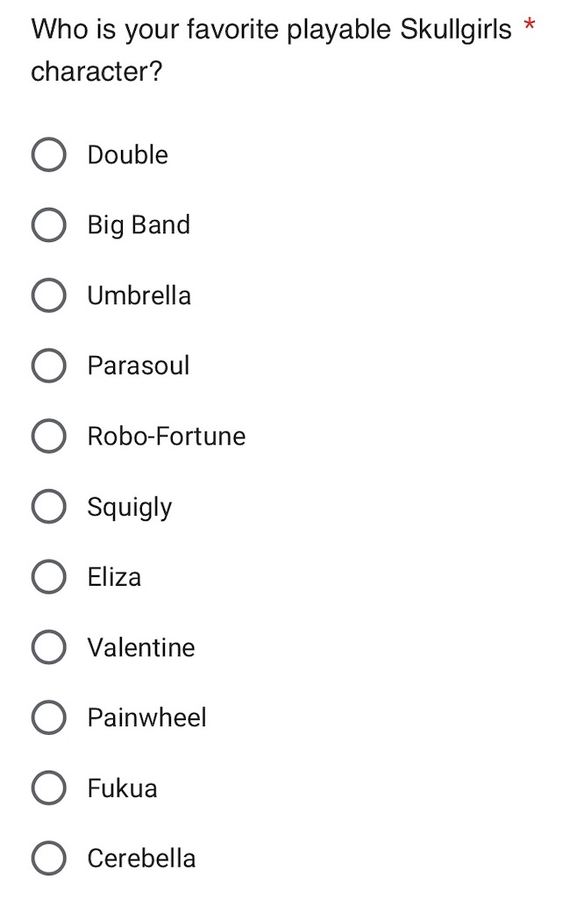Click the "Valentine" option label
577x898 pixels.
(141, 647)
